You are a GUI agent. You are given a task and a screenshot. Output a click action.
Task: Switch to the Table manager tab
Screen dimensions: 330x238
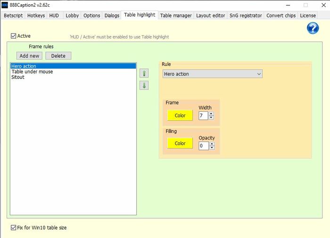point(176,16)
